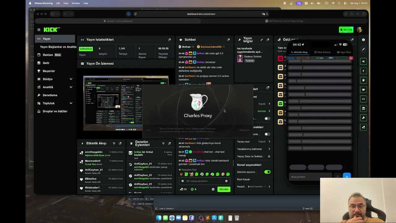Click the info icon in right toolbar
The height and width of the screenshot is (223, 396).
[364, 40]
